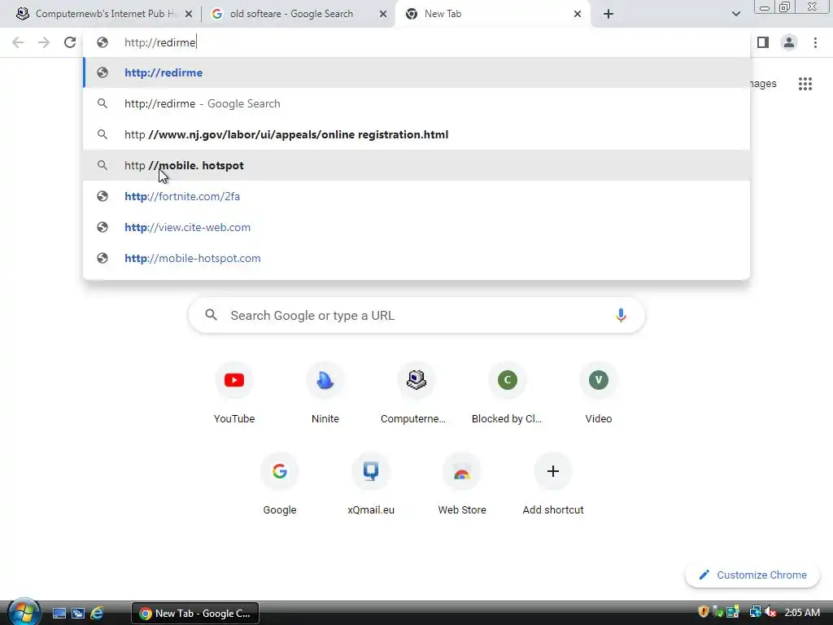
Task: Select the mobile-hotspot.com suggestion
Action: [416, 258]
